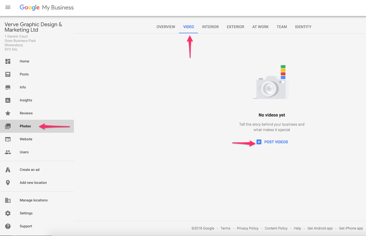
Task: Click the blue plus icon beside Post Videos
Action: tap(259, 142)
